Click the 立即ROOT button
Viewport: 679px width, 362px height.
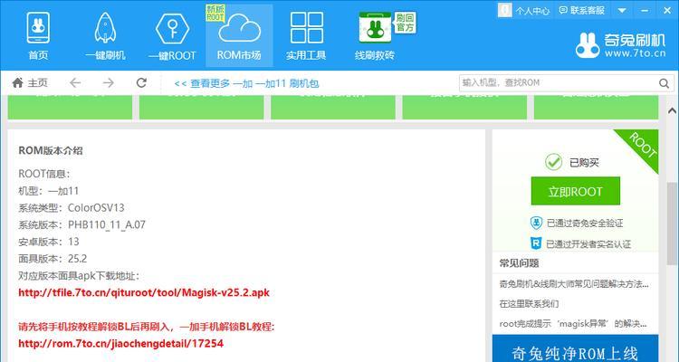(576, 191)
